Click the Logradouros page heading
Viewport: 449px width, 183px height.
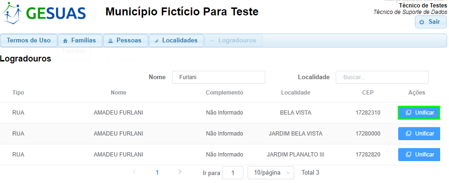coord(26,59)
